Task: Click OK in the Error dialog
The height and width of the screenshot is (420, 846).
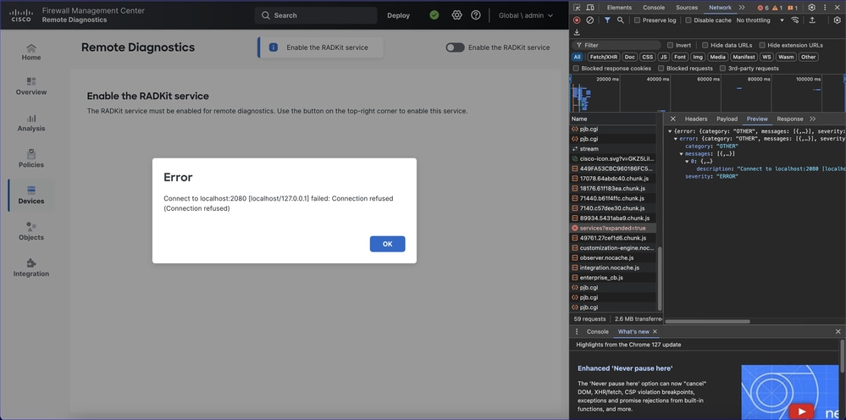Action: click(x=387, y=244)
